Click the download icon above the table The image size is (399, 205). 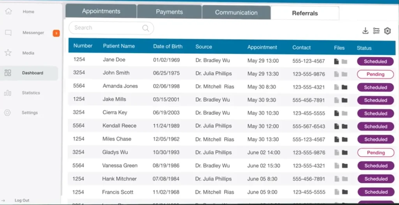click(365, 31)
